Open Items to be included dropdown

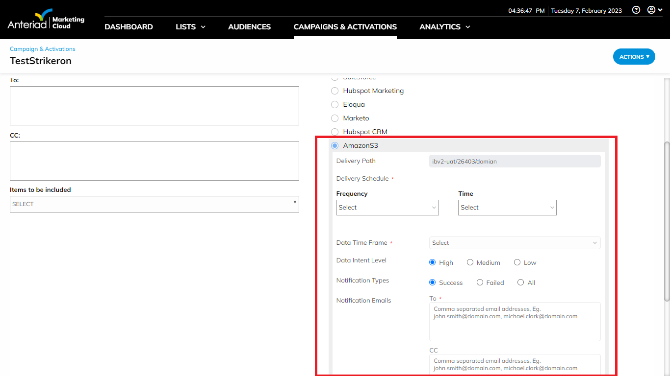(x=155, y=204)
